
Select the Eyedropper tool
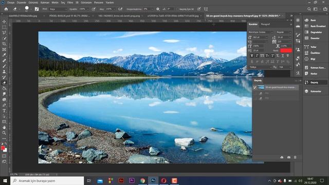[x=4, y=55]
